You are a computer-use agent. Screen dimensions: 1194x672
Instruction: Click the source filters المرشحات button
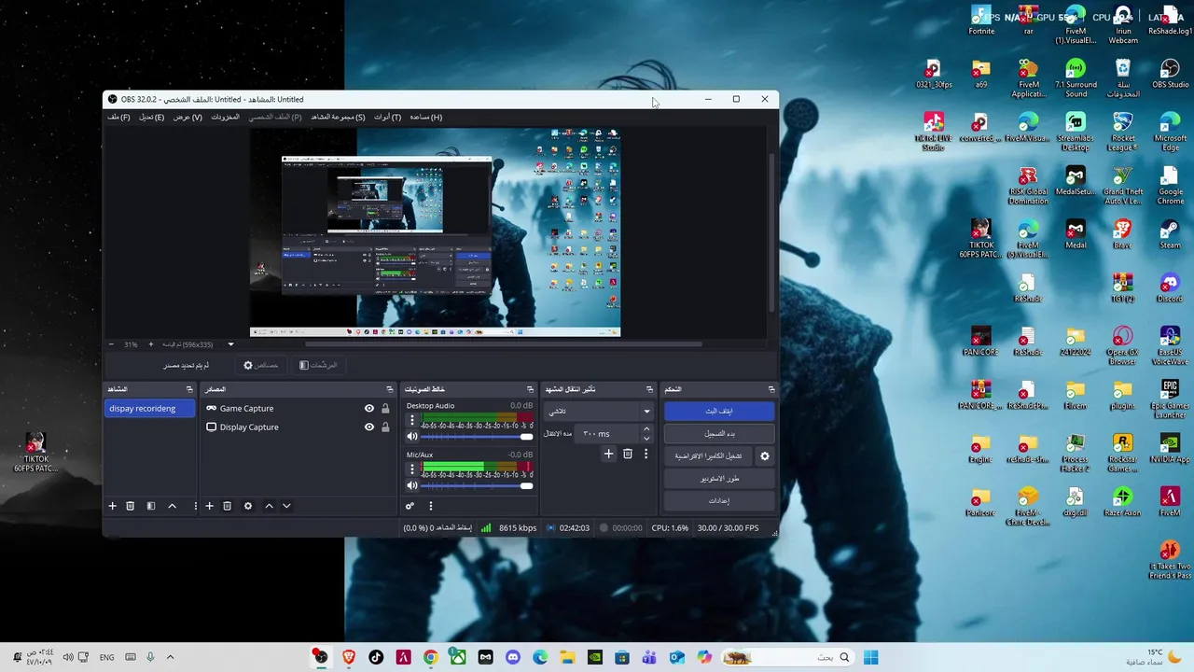318,366
